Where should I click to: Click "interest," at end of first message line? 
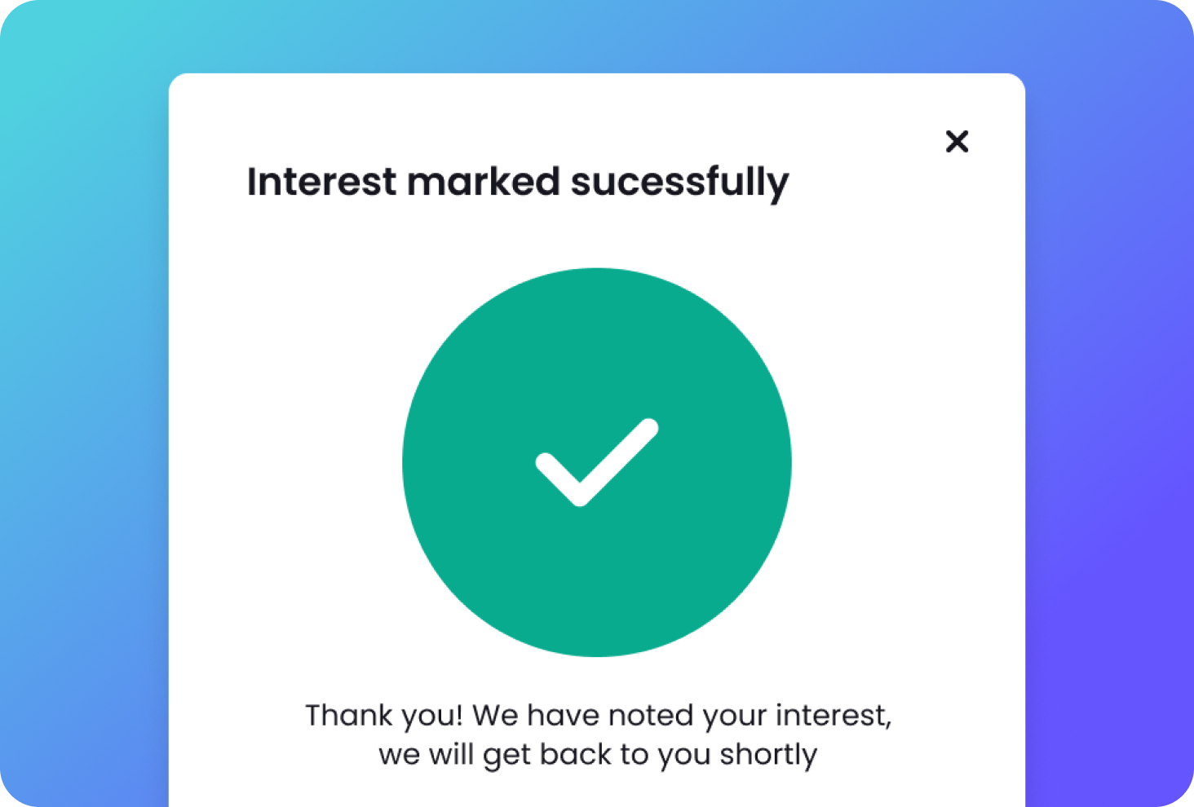tap(833, 716)
